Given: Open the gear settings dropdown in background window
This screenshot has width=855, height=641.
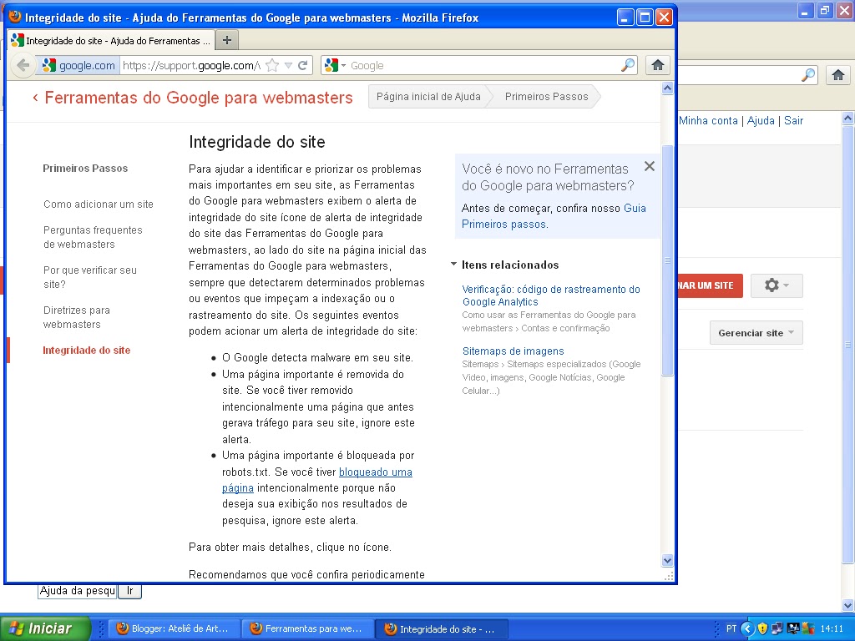Looking at the screenshot, I should click(x=777, y=285).
